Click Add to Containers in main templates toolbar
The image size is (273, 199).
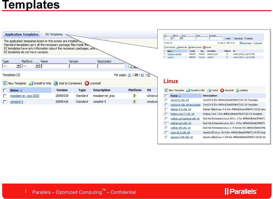point(68,83)
